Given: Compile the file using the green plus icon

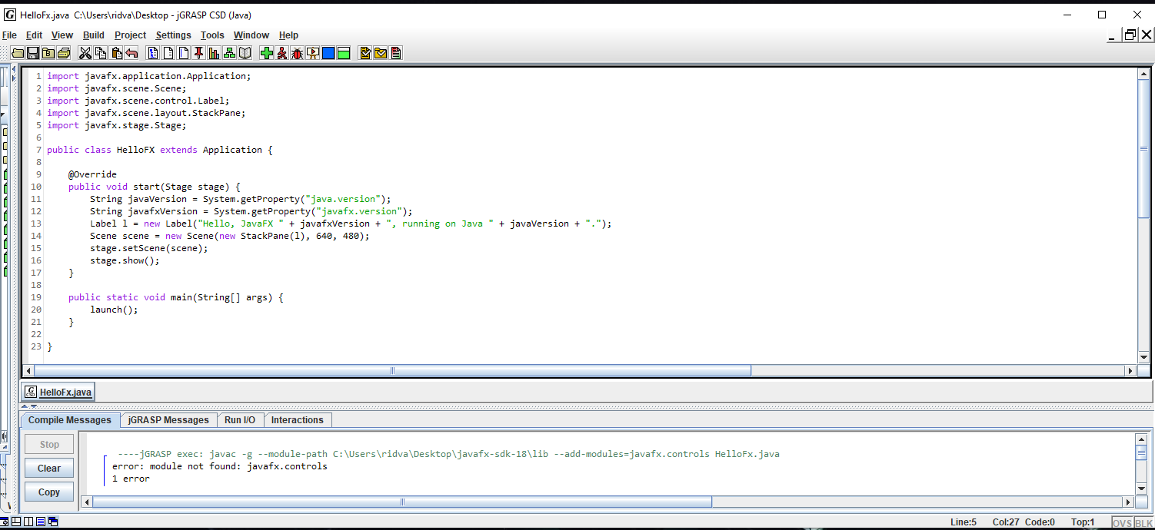Looking at the screenshot, I should click(266, 52).
